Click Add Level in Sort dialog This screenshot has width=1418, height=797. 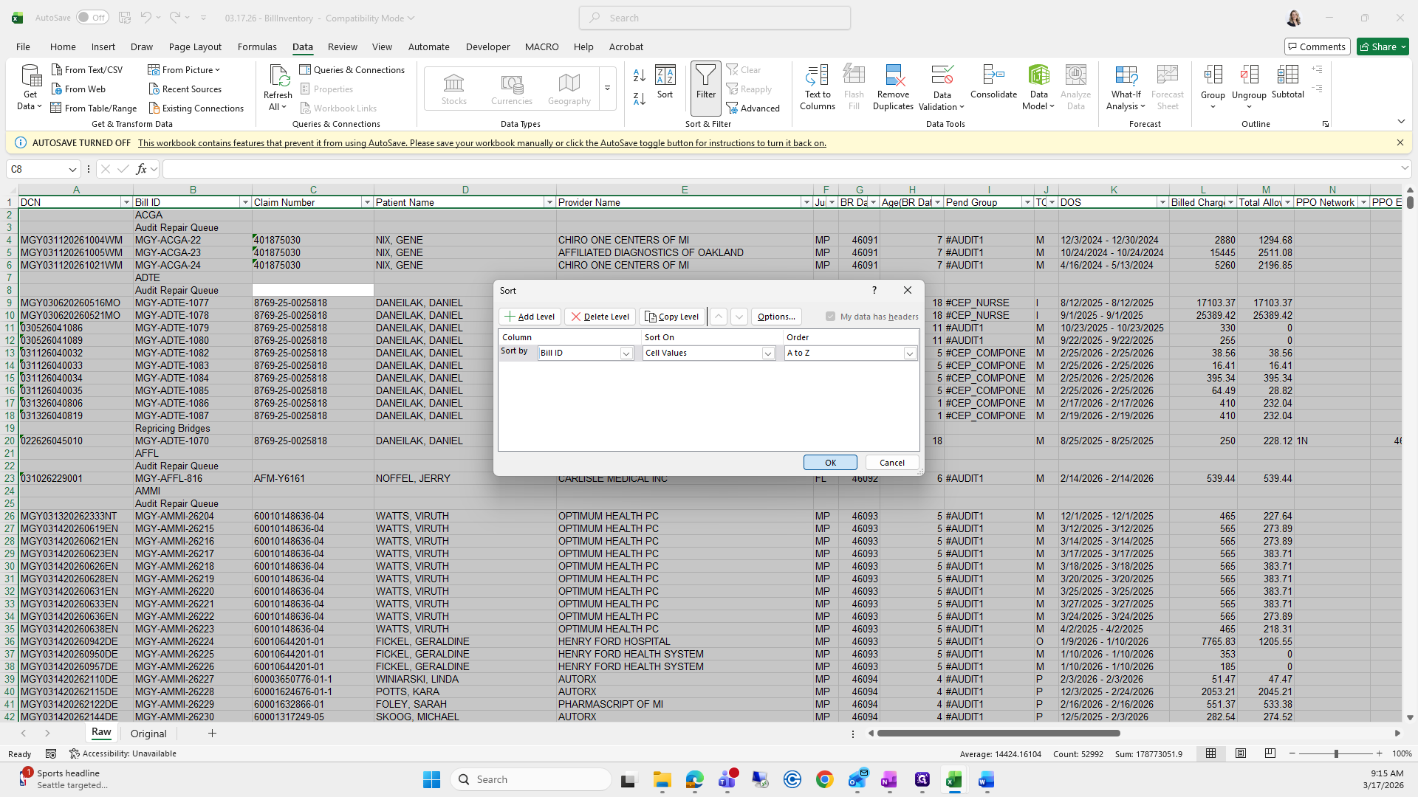coord(530,317)
